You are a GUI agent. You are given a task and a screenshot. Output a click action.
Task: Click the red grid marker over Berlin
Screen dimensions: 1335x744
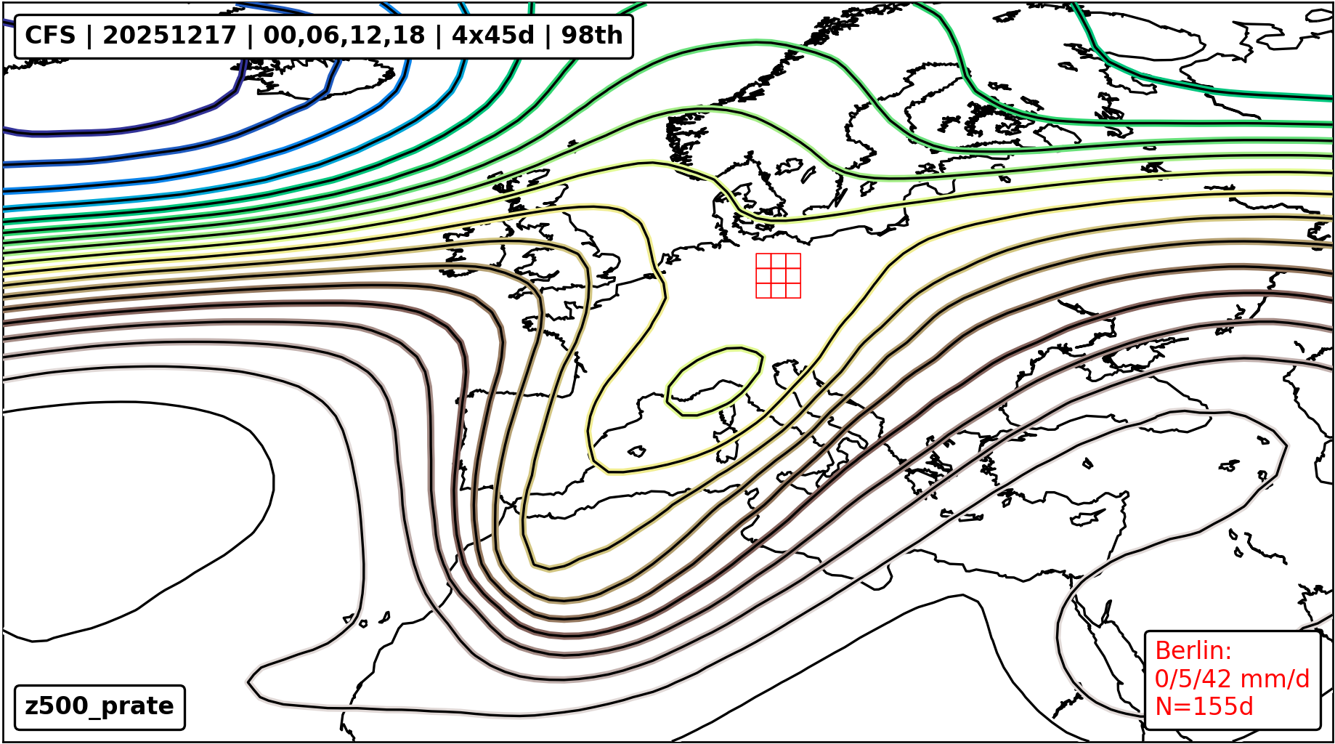click(x=778, y=275)
